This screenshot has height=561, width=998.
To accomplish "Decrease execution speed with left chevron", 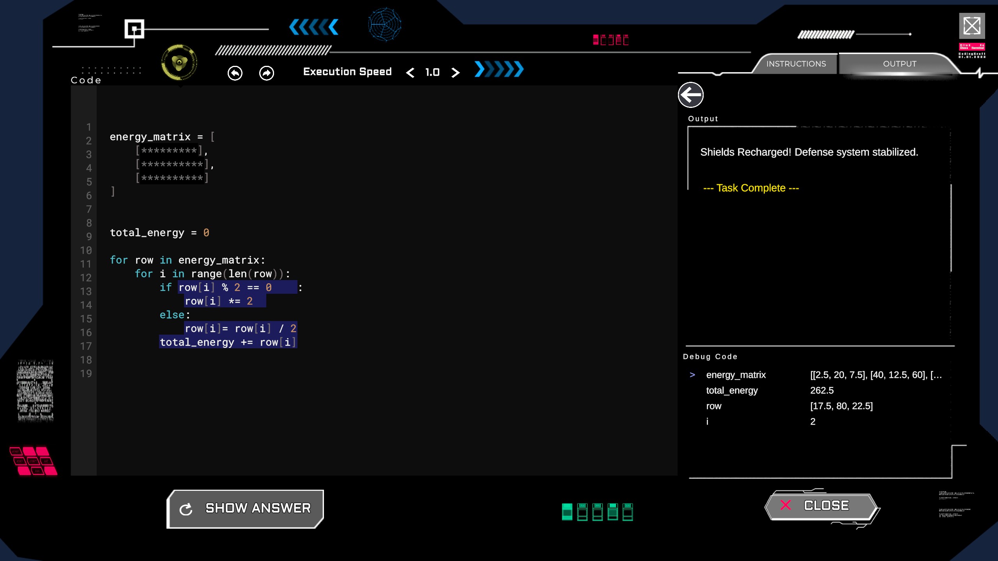I will click(x=410, y=72).
